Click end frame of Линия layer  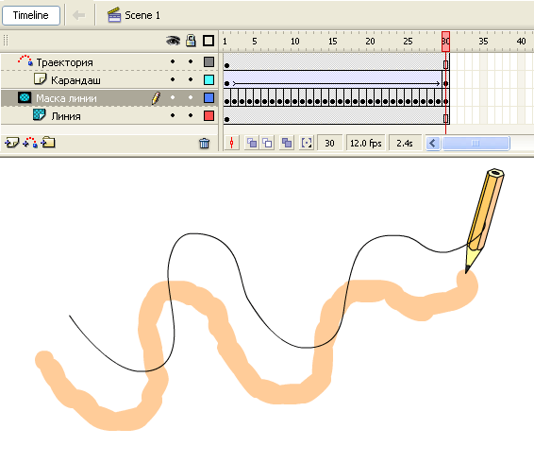coord(446,118)
